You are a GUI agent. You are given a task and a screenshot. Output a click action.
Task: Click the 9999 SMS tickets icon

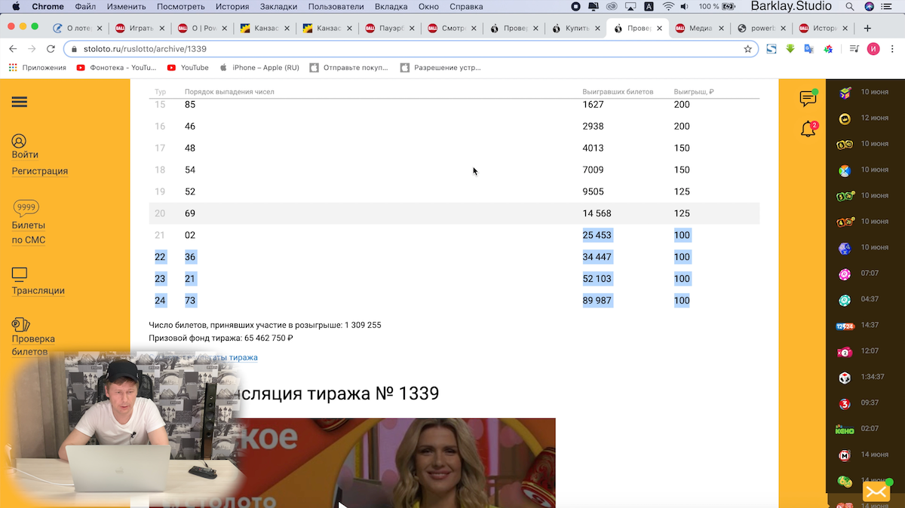26,207
